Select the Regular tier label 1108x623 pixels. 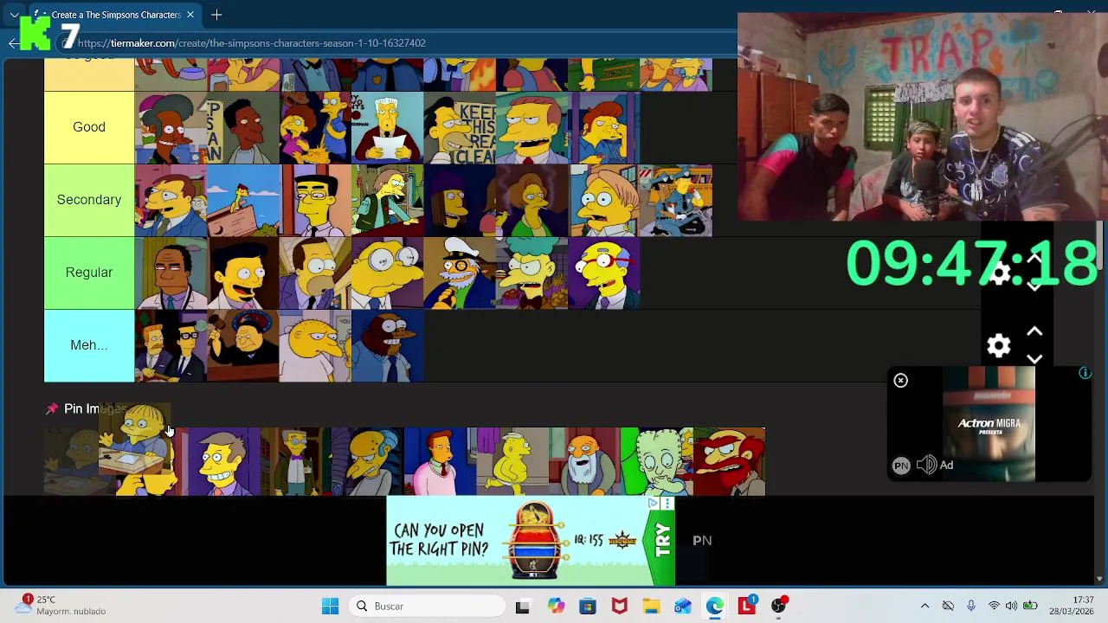click(x=89, y=273)
